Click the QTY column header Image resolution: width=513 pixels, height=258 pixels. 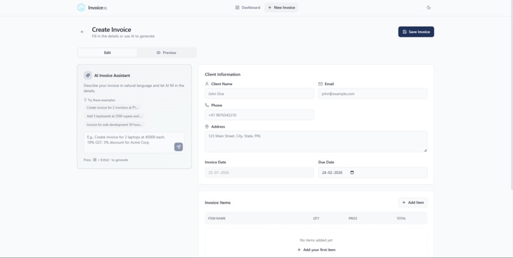click(x=316, y=219)
